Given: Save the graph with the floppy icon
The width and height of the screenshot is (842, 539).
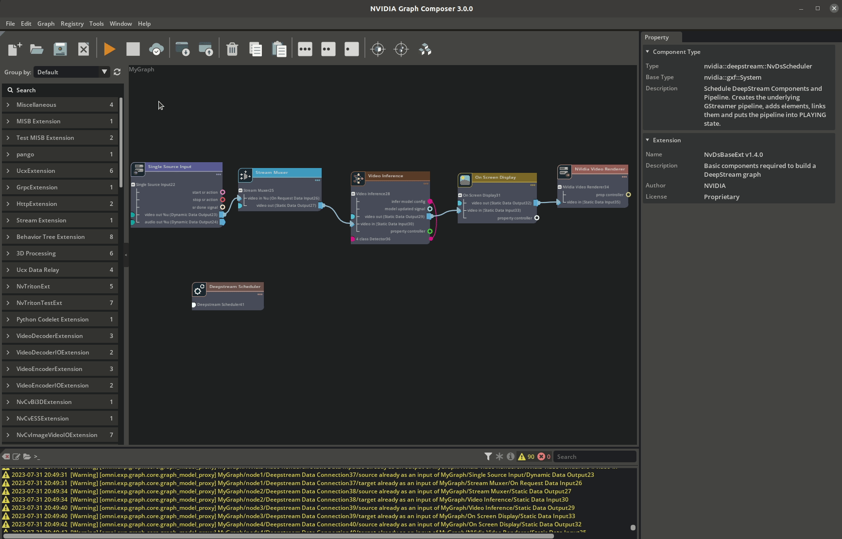Looking at the screenshot, I should 60,49.
